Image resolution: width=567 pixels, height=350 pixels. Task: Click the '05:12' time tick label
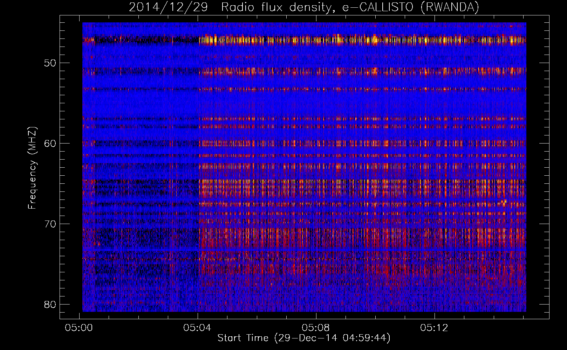coord(434,328)
